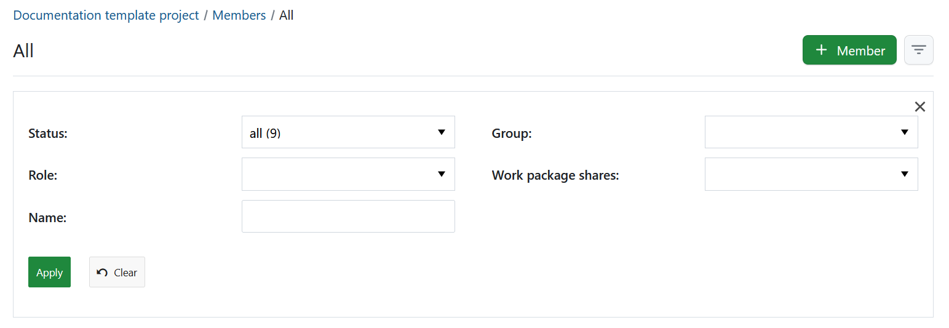Viewport: 949px width, 328px height.
Task: Click the 'Name:' field label
Action: coord(47,218)
